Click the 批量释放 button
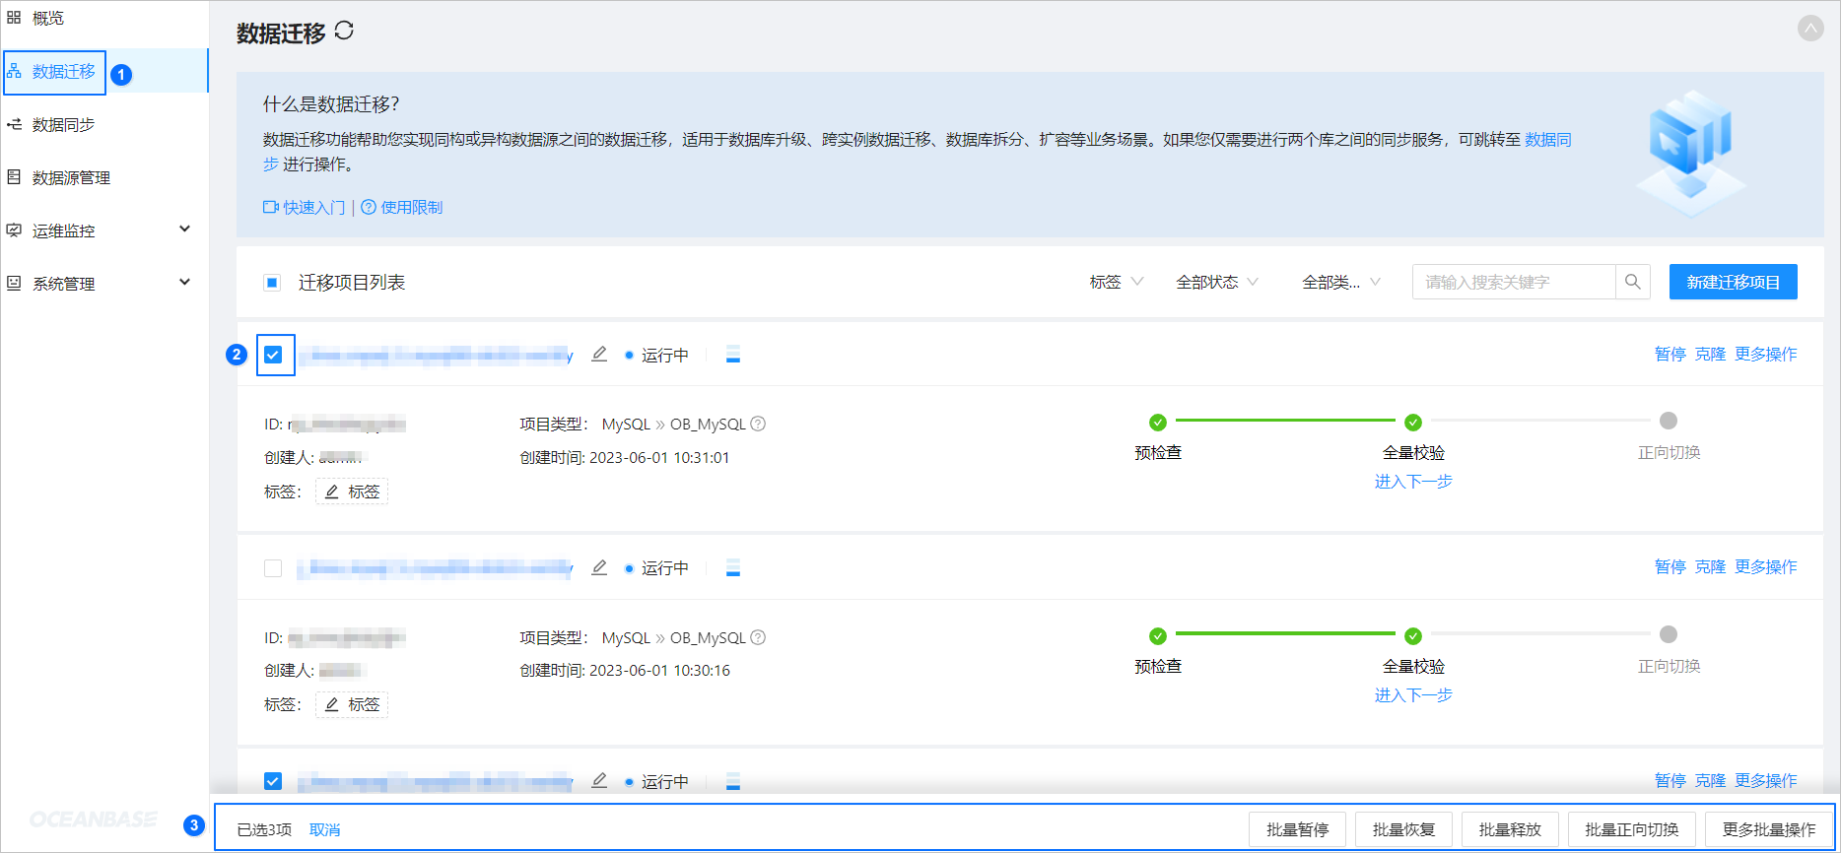This screenshot has width=1841, height=853. click(x=1510, y=829)
